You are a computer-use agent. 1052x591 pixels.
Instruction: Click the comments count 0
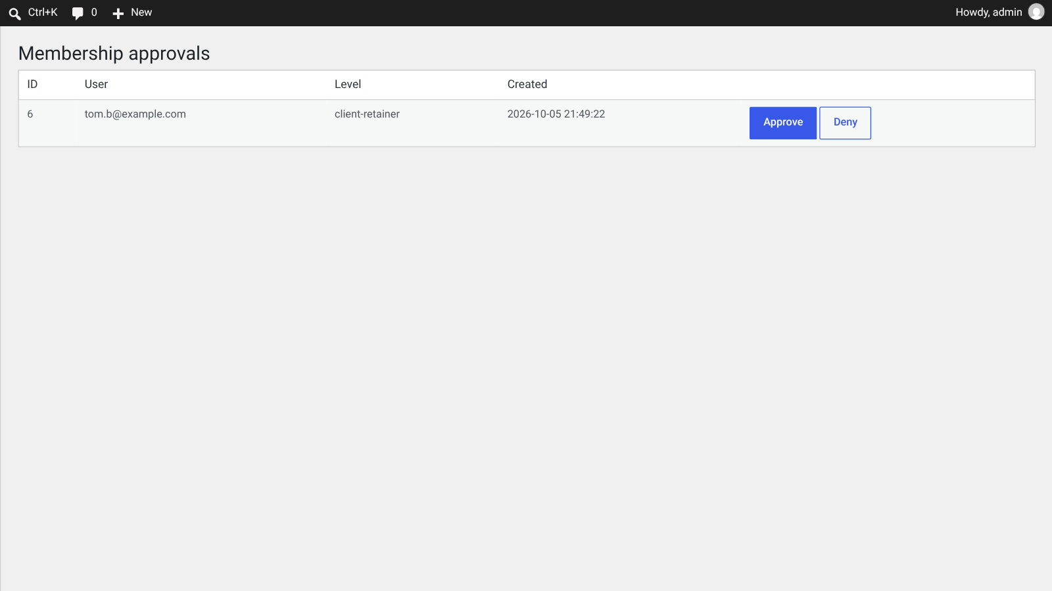(x=94, y=12)
